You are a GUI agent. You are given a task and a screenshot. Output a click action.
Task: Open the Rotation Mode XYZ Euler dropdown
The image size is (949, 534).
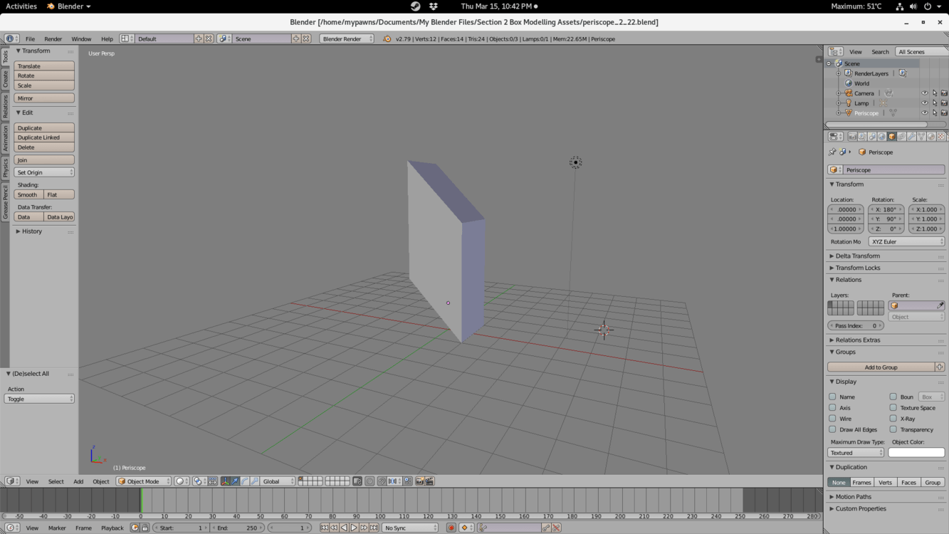(x=906, y=241)
